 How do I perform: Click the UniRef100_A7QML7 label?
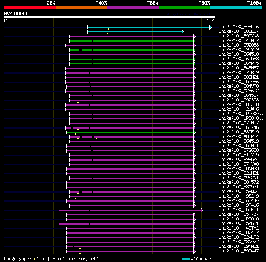(x=239, y=123)
